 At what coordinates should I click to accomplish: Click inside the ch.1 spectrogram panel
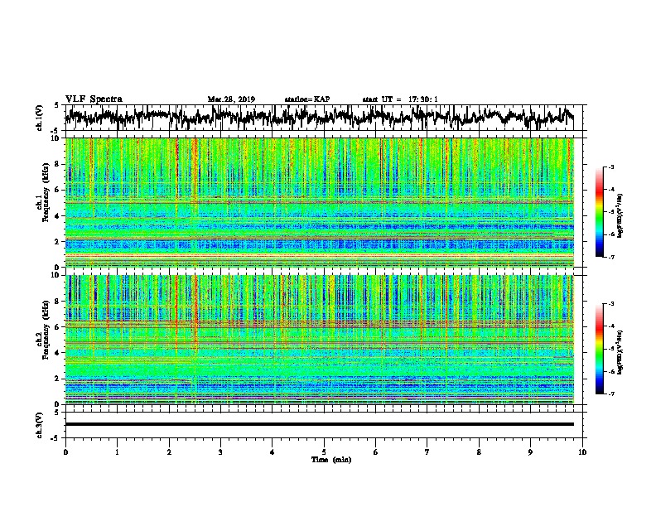tap(320, 202)
